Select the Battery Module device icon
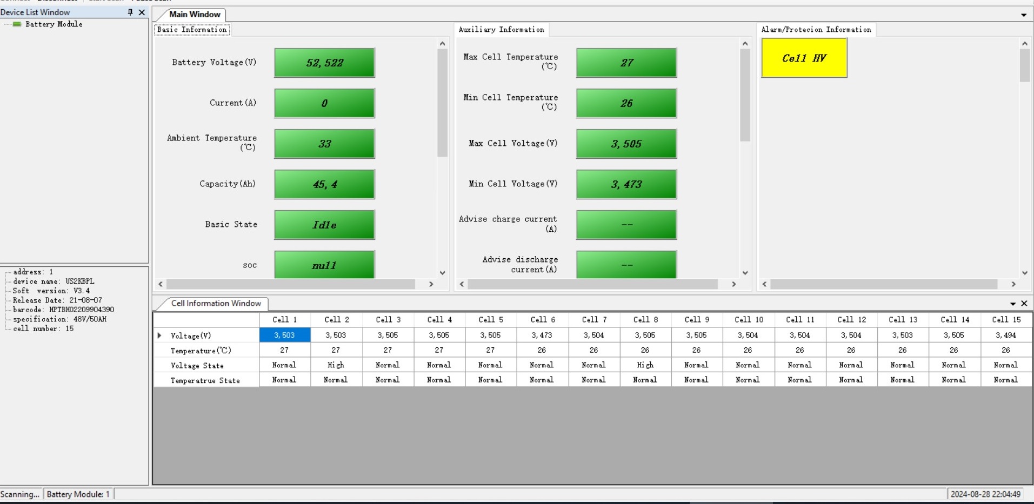The width and height of the screenshot is (1034, 504). point(17,24)
